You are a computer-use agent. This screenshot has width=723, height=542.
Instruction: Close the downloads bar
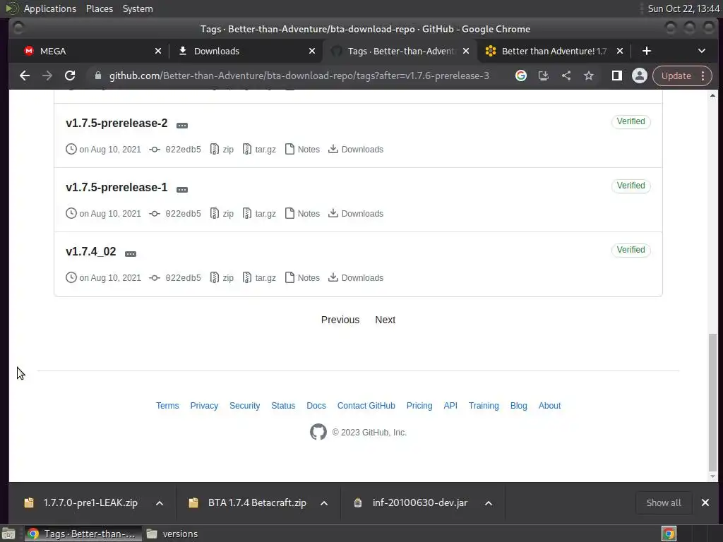[x=705, y=502]
